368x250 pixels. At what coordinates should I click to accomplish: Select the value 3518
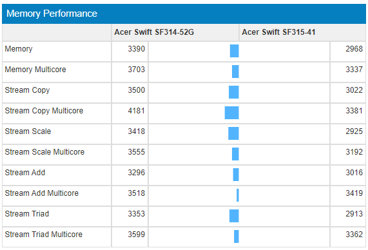pyautogui.click(x=137, y=193)
